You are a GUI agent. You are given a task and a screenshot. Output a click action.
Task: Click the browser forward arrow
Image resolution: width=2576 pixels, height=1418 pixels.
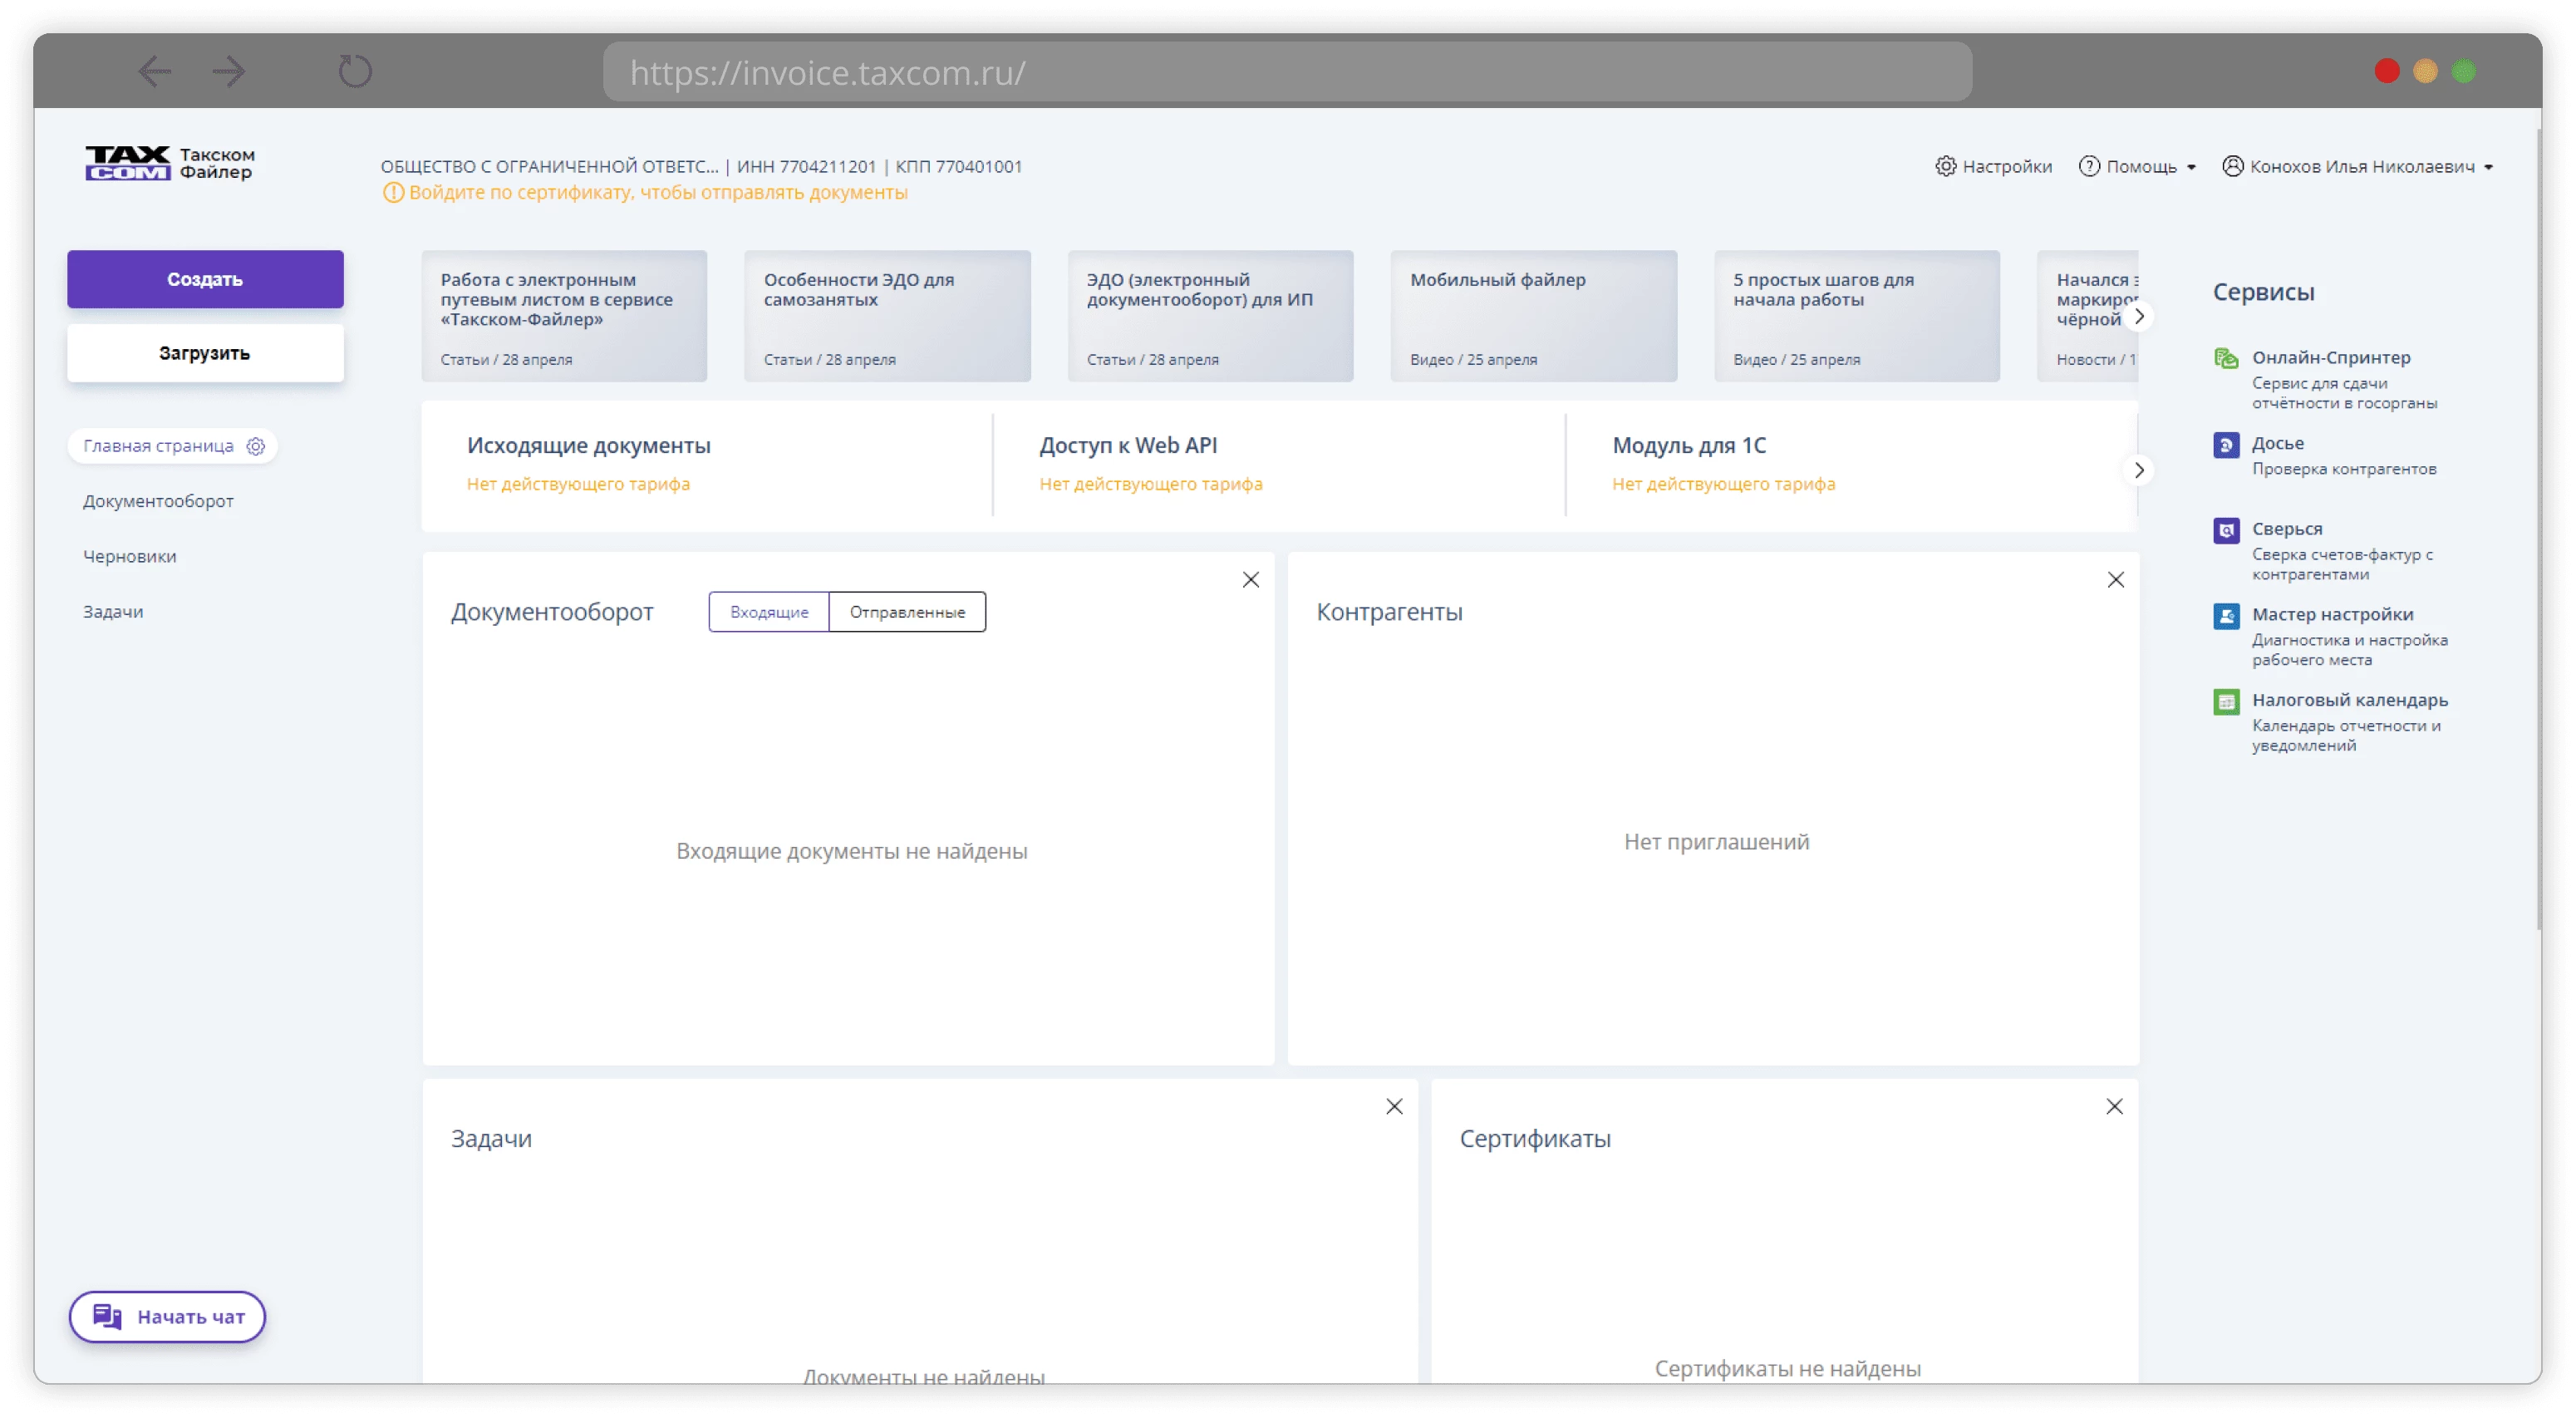click(229, 71)
